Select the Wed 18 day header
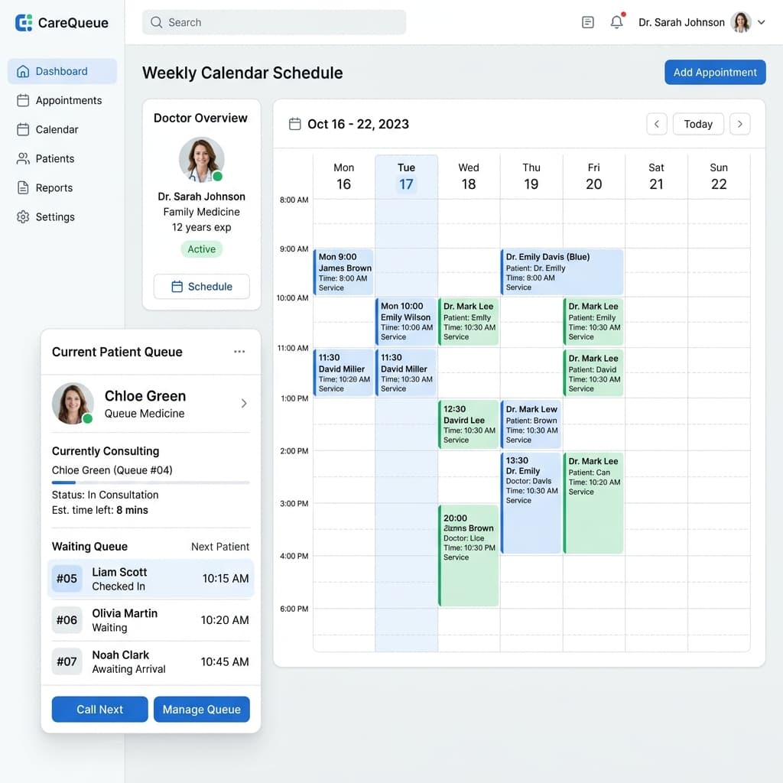The height and width of the screenshot is (783, 783). [x=469, y=177]
